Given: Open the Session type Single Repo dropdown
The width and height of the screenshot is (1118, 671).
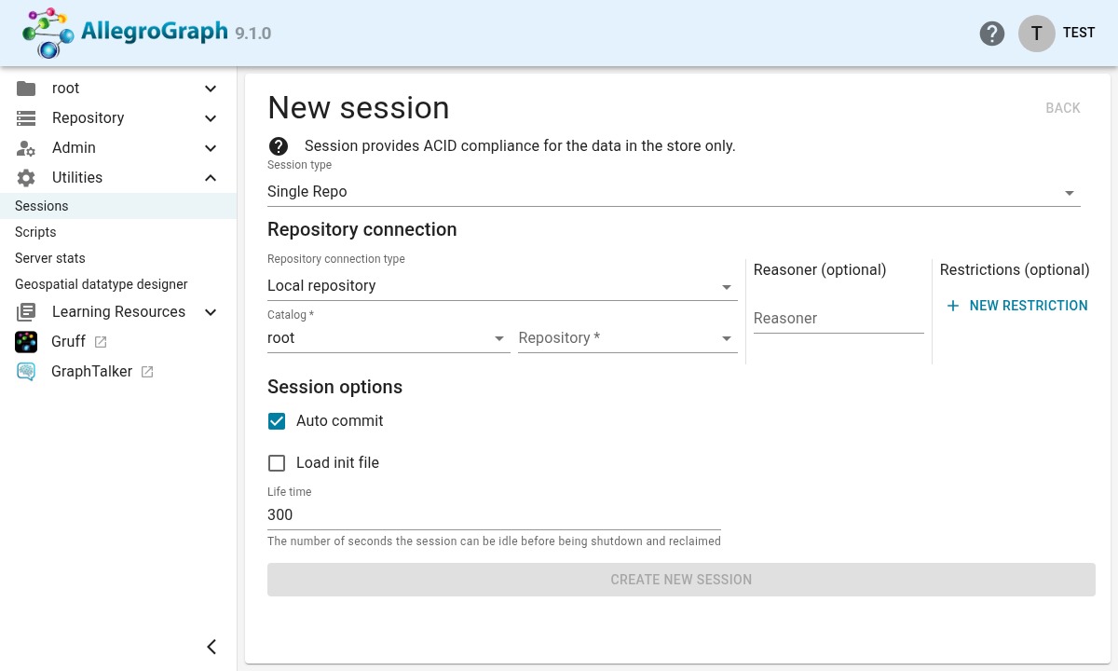Looking at the screenshot, I should (674, 192).
